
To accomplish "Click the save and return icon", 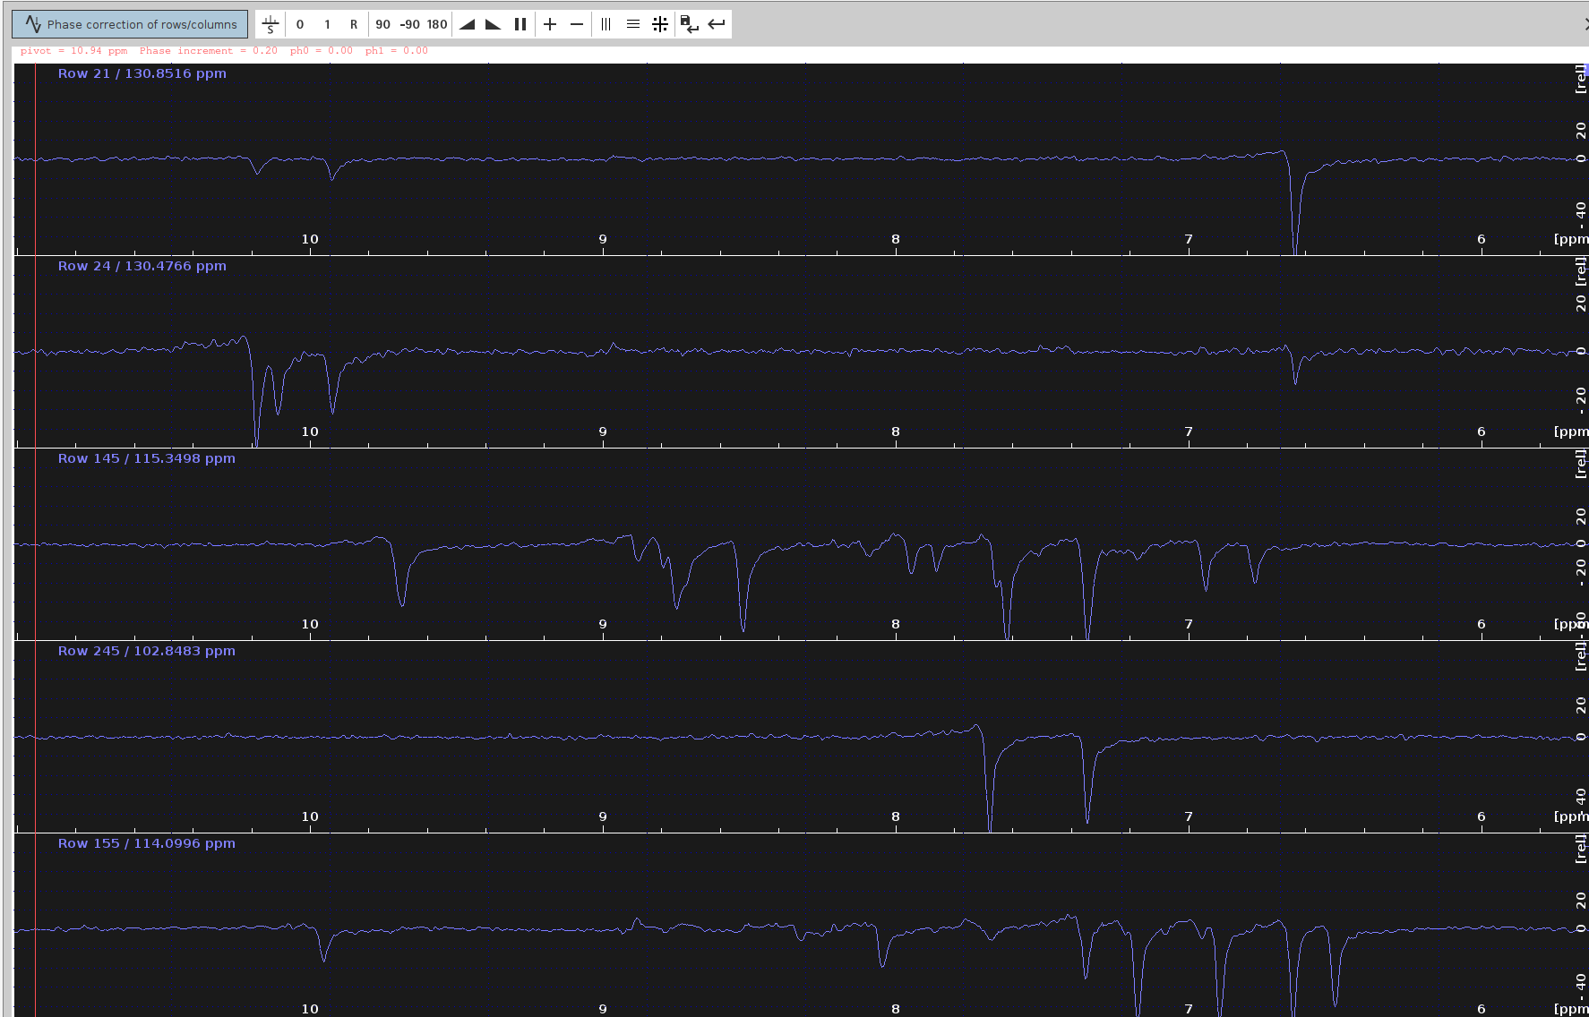I will 689,24.
